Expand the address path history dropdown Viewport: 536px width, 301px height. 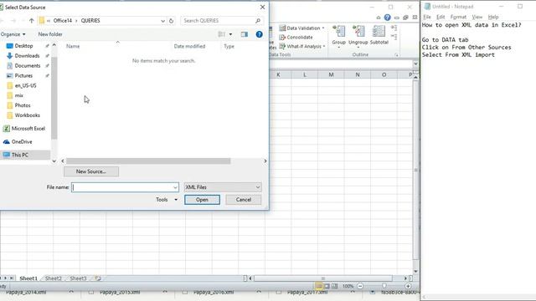click(x=163, y=20)
